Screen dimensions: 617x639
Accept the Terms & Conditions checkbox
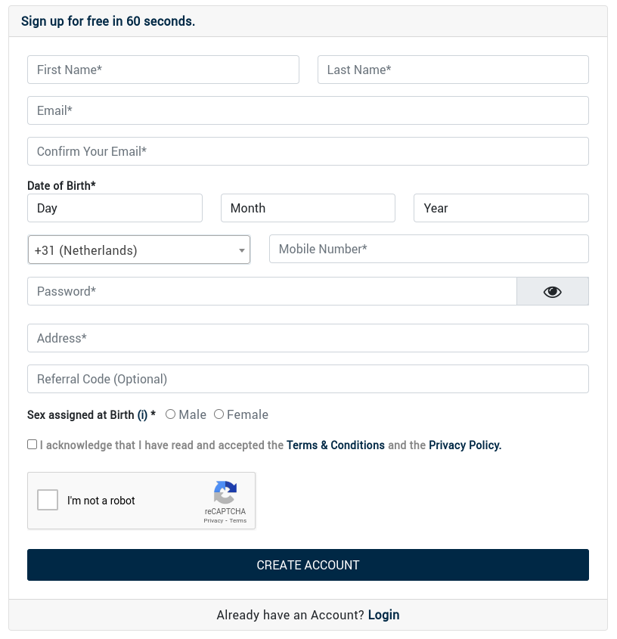coord(33,445)
